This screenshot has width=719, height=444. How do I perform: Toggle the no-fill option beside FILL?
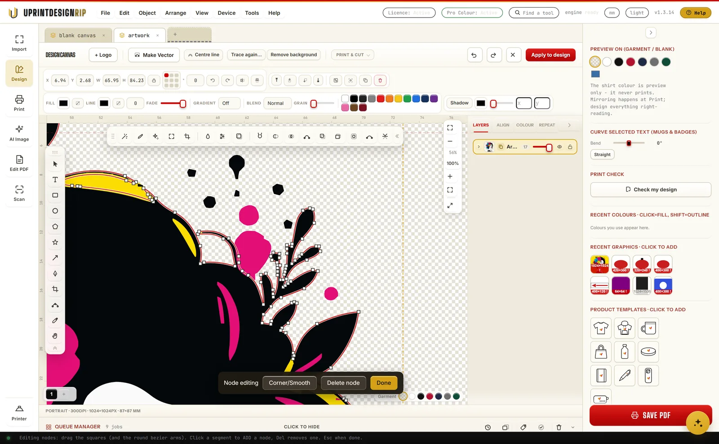point(78,103)
